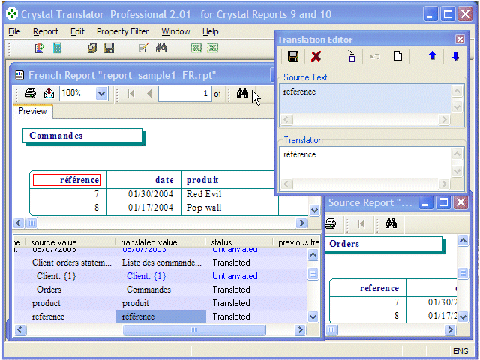Click French Report preview scroll down arrow
This screenshot has width=480, height=360.
[314, 210]
